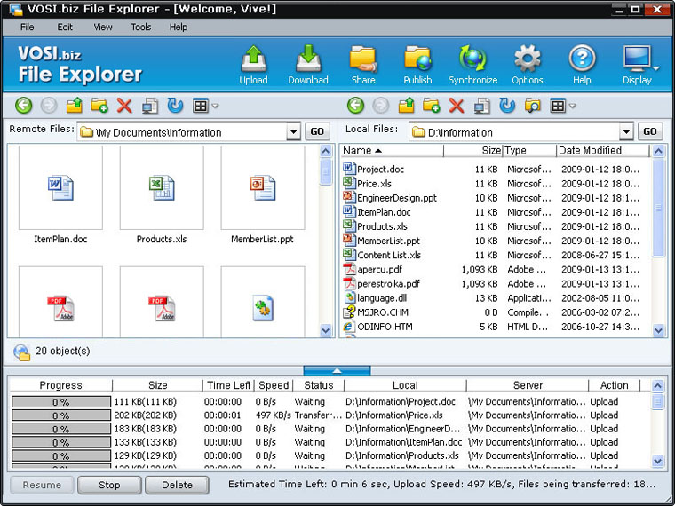Open the Edit menu
This screenshot has height=506, width=675.
65,28
